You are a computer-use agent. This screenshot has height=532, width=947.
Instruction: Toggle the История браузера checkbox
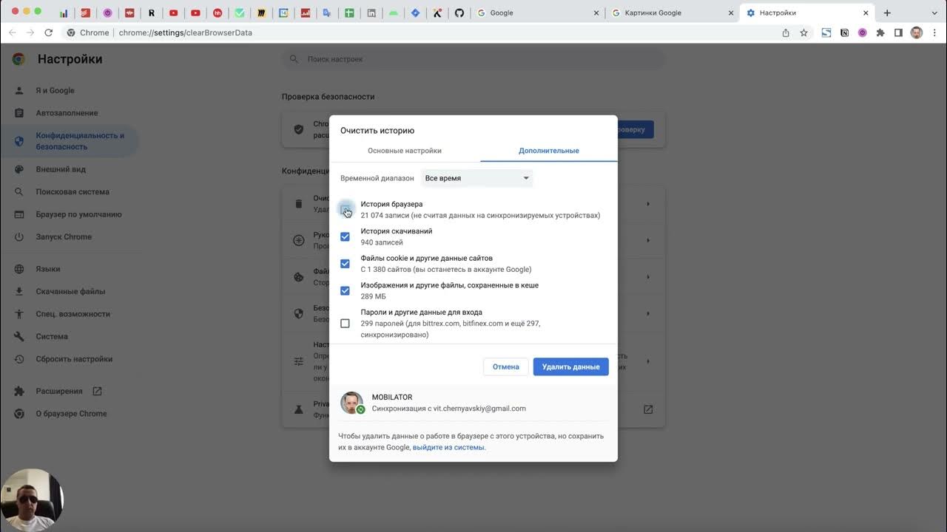(345, 210)
